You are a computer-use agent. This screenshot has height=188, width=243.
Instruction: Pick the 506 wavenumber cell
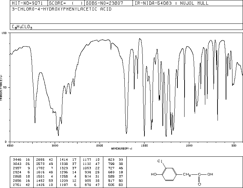click(x=111, y=185)
